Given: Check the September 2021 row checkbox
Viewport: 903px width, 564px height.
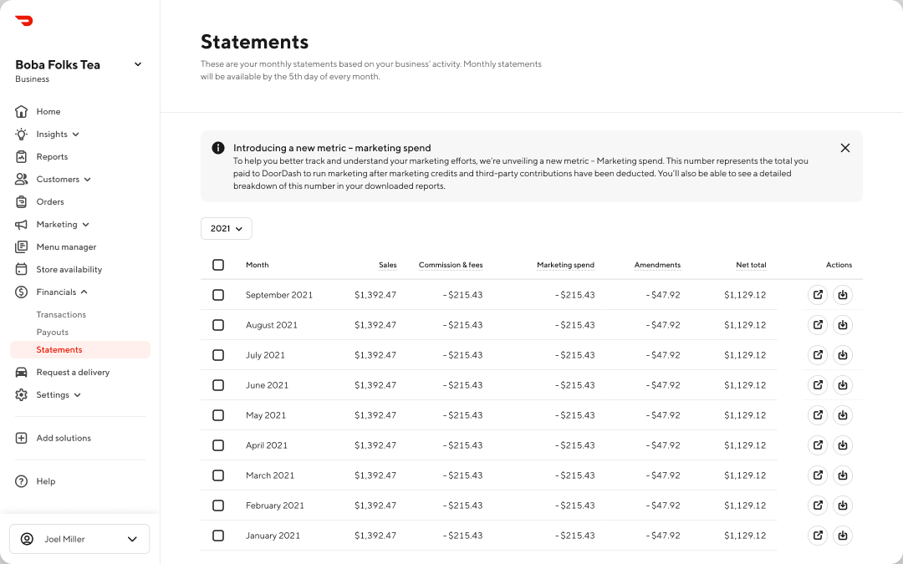Looking at the screenshot, I should click(218, 295).
